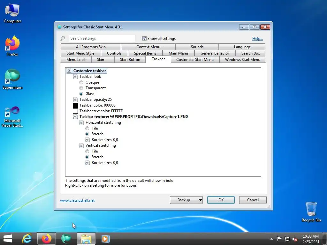Open the network tray icon

click(287, 239)
